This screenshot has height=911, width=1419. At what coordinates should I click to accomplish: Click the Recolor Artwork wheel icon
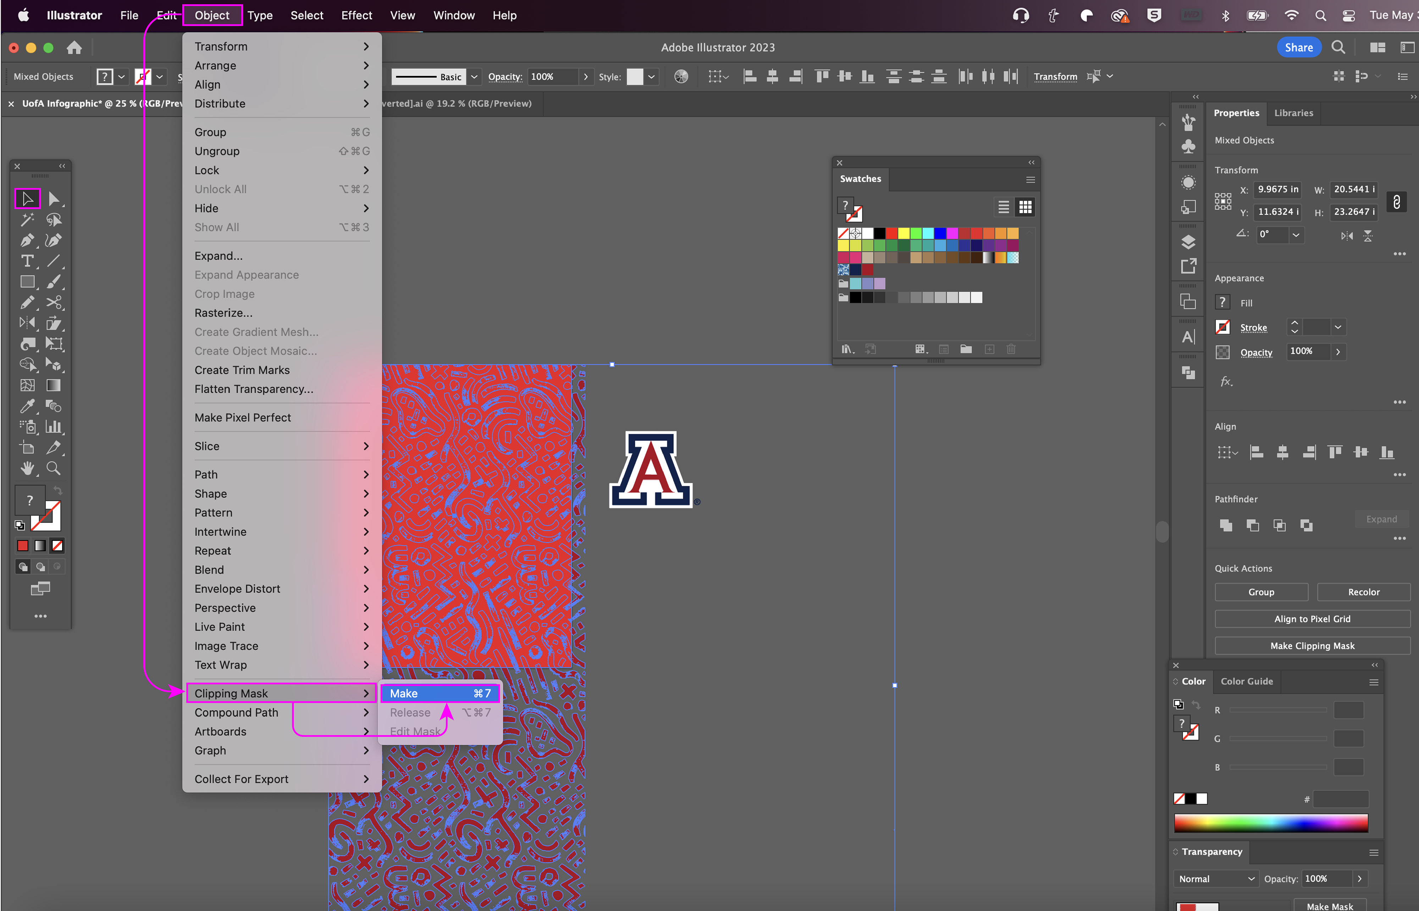(681, 76)
